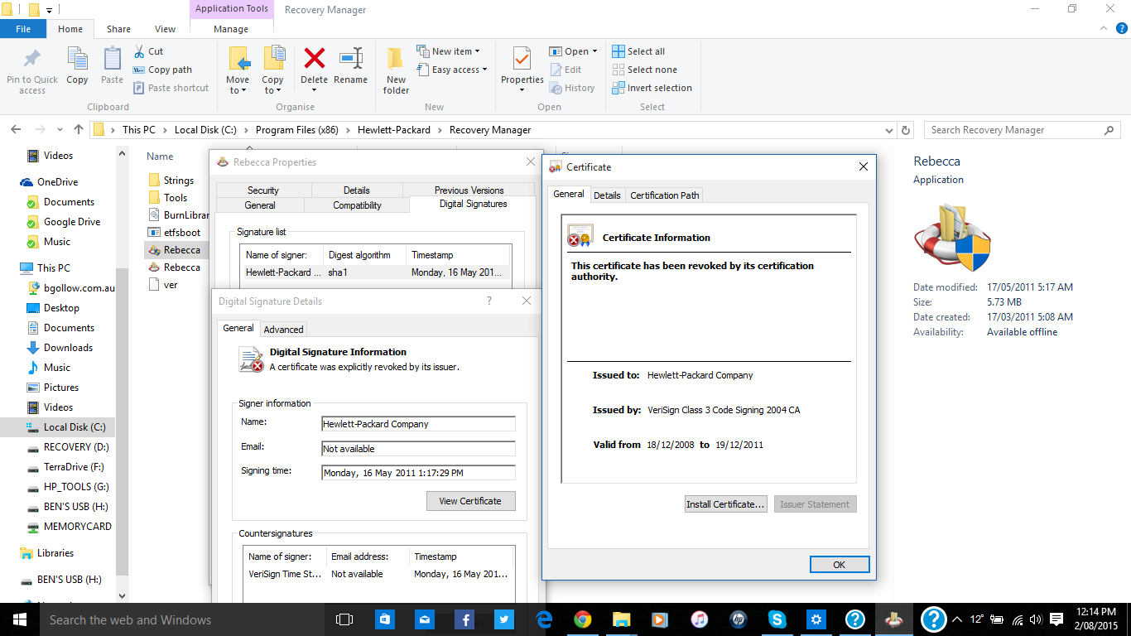Open Facebook from the taskbar
Image resolution: width=1131 pixels, height=636 pixels.
[x=464, y=619]
